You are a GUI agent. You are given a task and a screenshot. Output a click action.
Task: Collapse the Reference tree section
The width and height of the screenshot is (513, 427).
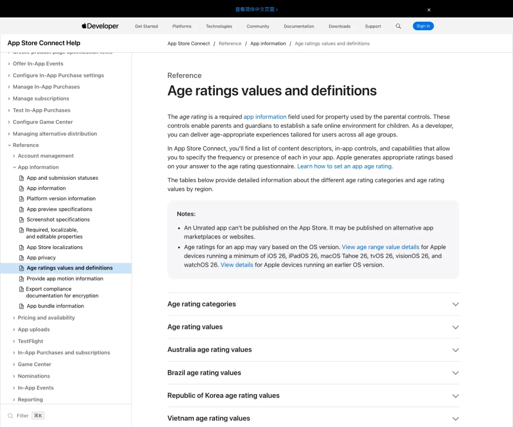click(x=9, y=145)
